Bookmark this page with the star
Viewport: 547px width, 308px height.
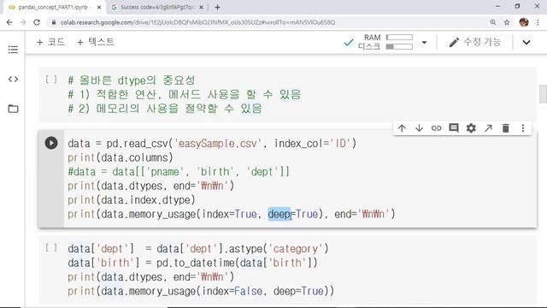click(x=507, y=22)
